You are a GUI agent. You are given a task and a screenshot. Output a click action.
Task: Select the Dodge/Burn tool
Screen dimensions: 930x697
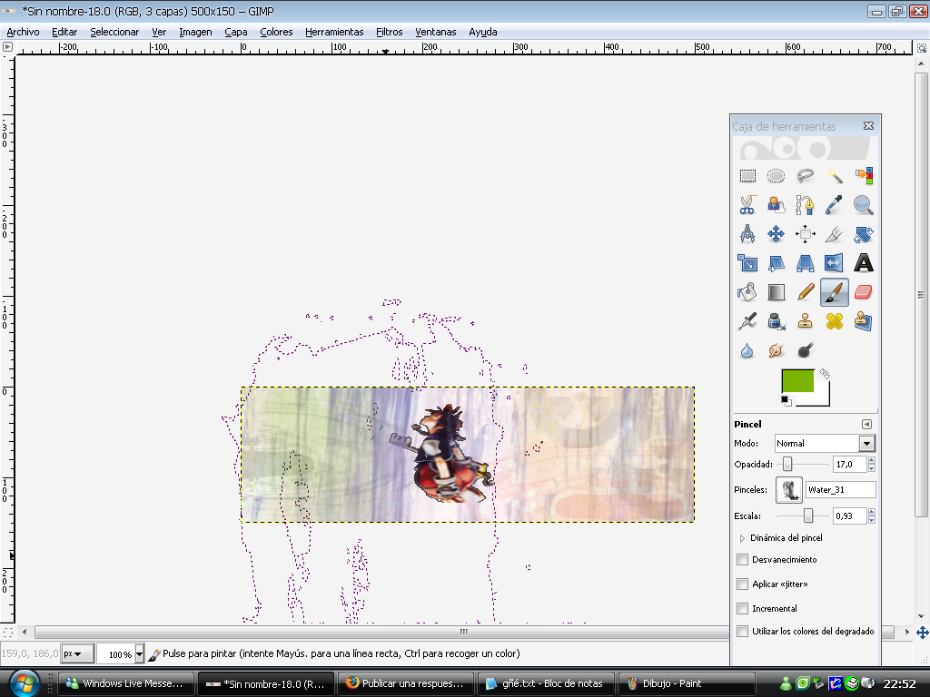click(805, 350)
